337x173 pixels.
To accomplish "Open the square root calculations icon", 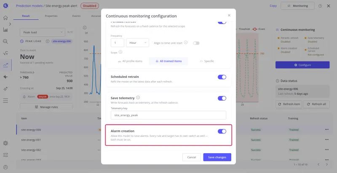I will pyautogui.click(x=5, y=53).
